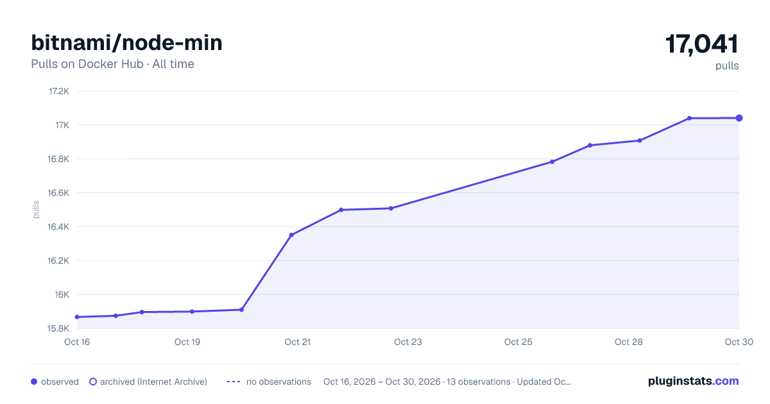770x404 pixels.
Task: Open the pluginstats.com link
Action: 694,381
